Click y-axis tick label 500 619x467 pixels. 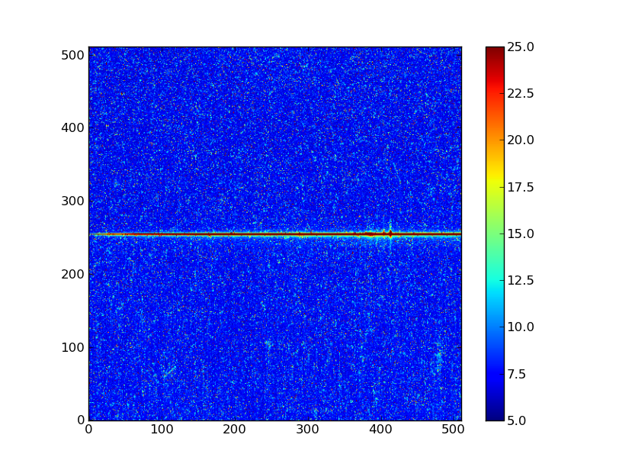coord(72,55)
